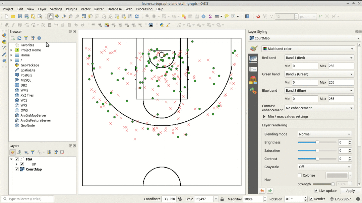
Task: Open the Data Source Manager
Action: pyautogui.click(x=4, y=35)
